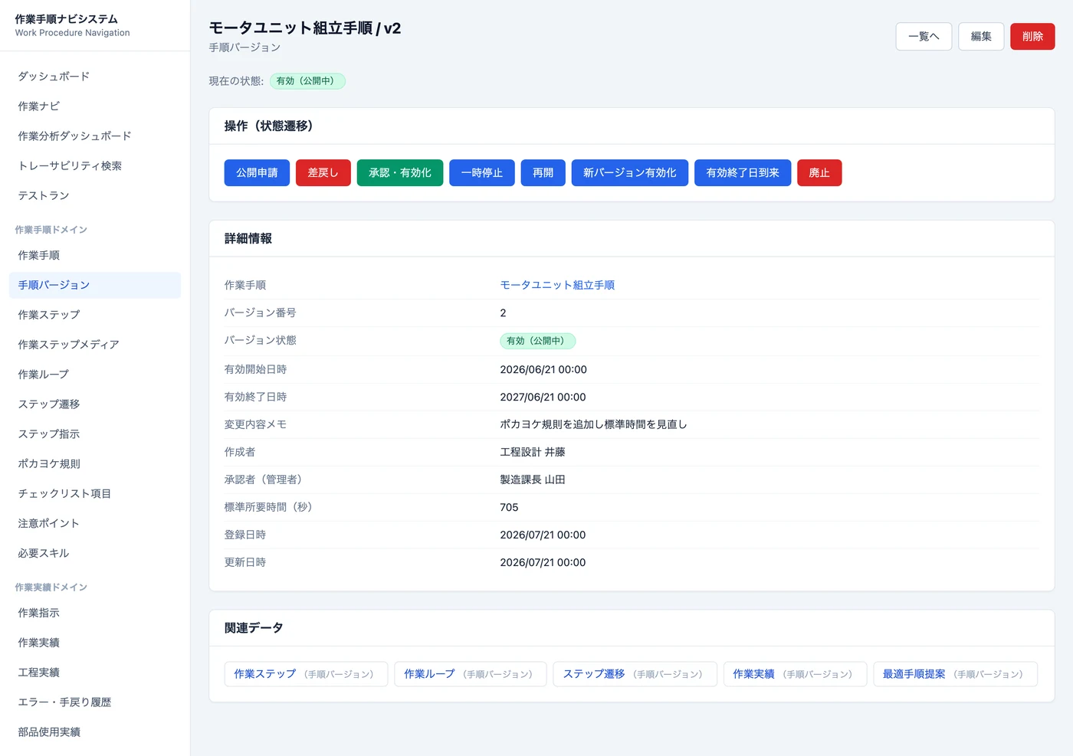The height and width of the screenshot is (756, 1073).
Task: Open related 作業実績 data link
Action: [795, 674]
